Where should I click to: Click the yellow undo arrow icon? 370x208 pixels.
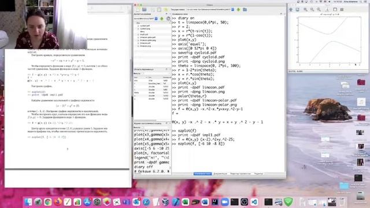166,10
